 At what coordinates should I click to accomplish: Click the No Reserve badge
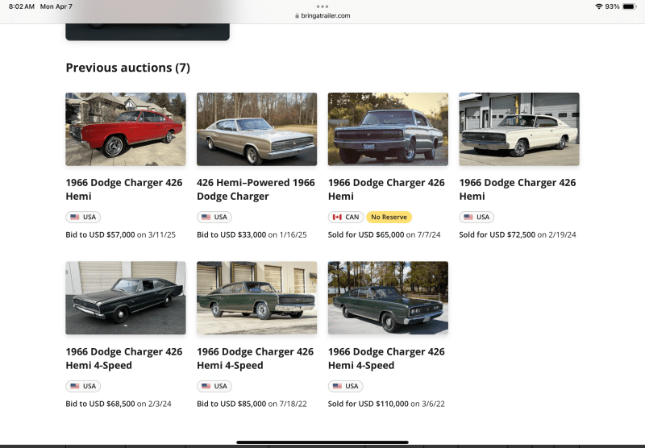[x=389, y=217]
